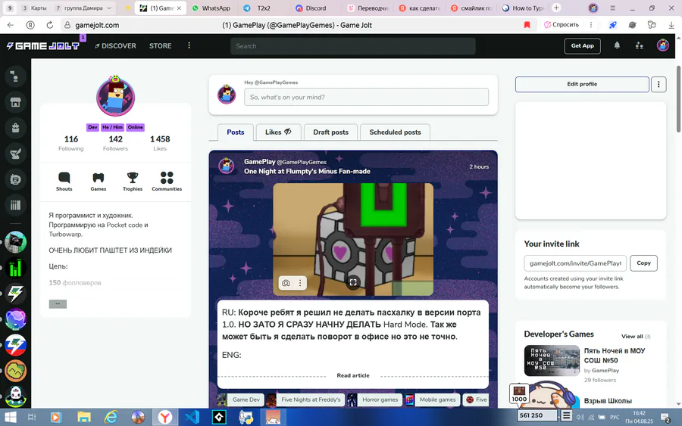Switch to the Likes tab

pyautogui.click(x=278, y=132)
